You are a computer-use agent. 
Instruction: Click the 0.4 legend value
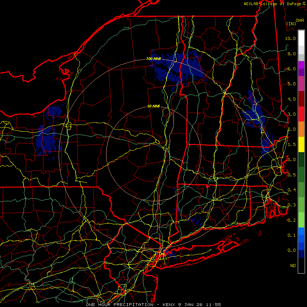click(x=291, y=190)
